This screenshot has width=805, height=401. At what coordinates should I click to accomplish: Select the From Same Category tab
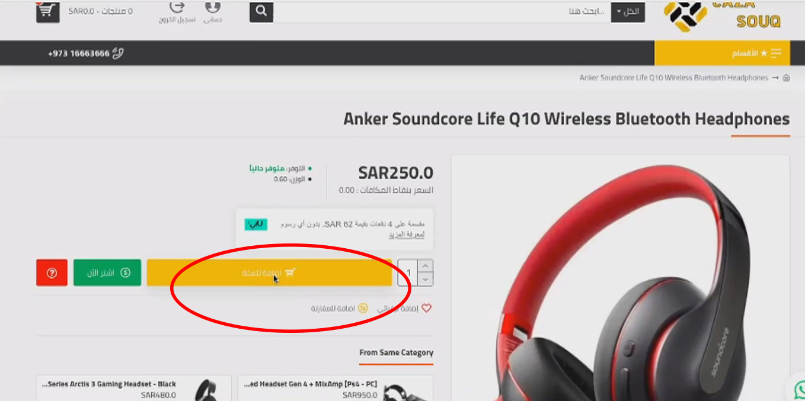[x=396, y=352]
